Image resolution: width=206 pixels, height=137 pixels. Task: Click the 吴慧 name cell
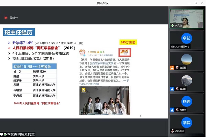point(16,85)
